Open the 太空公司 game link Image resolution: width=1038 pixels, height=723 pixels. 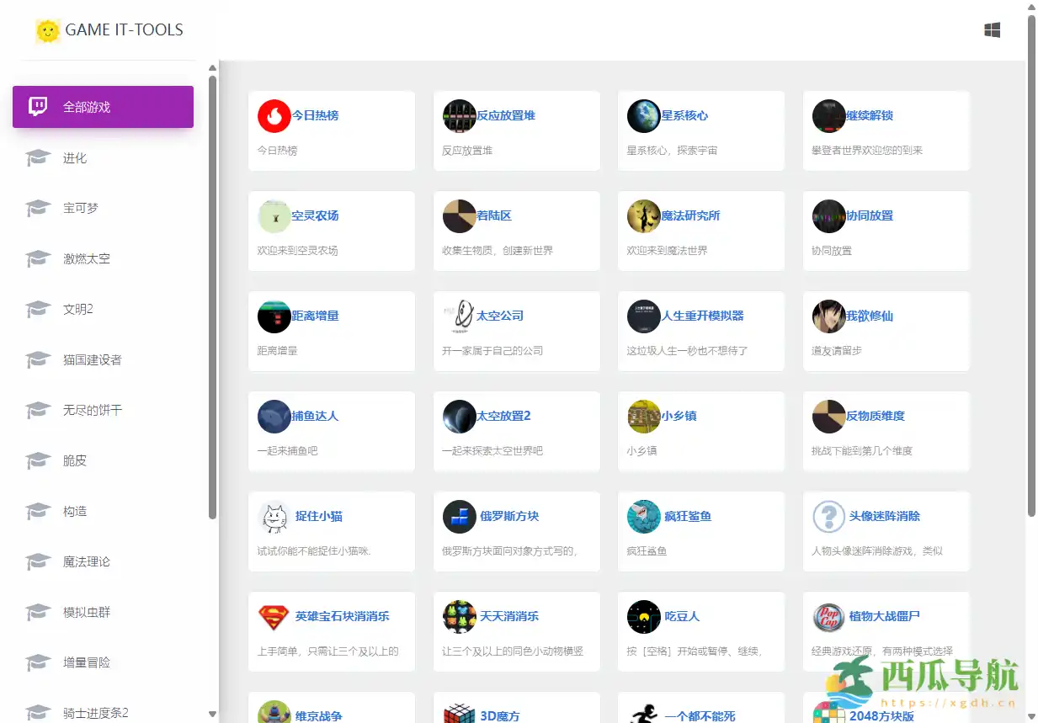point(500,316)
